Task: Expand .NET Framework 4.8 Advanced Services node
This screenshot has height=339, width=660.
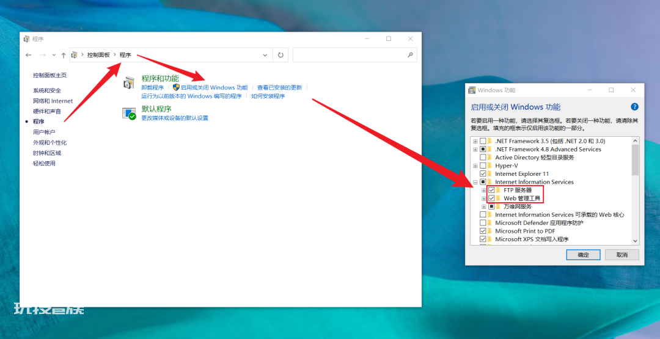Action: click(x=475, y=149)
